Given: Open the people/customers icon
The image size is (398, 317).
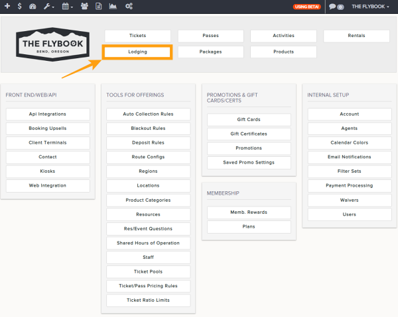Looking at the screenshot, I should pos(84,6).
